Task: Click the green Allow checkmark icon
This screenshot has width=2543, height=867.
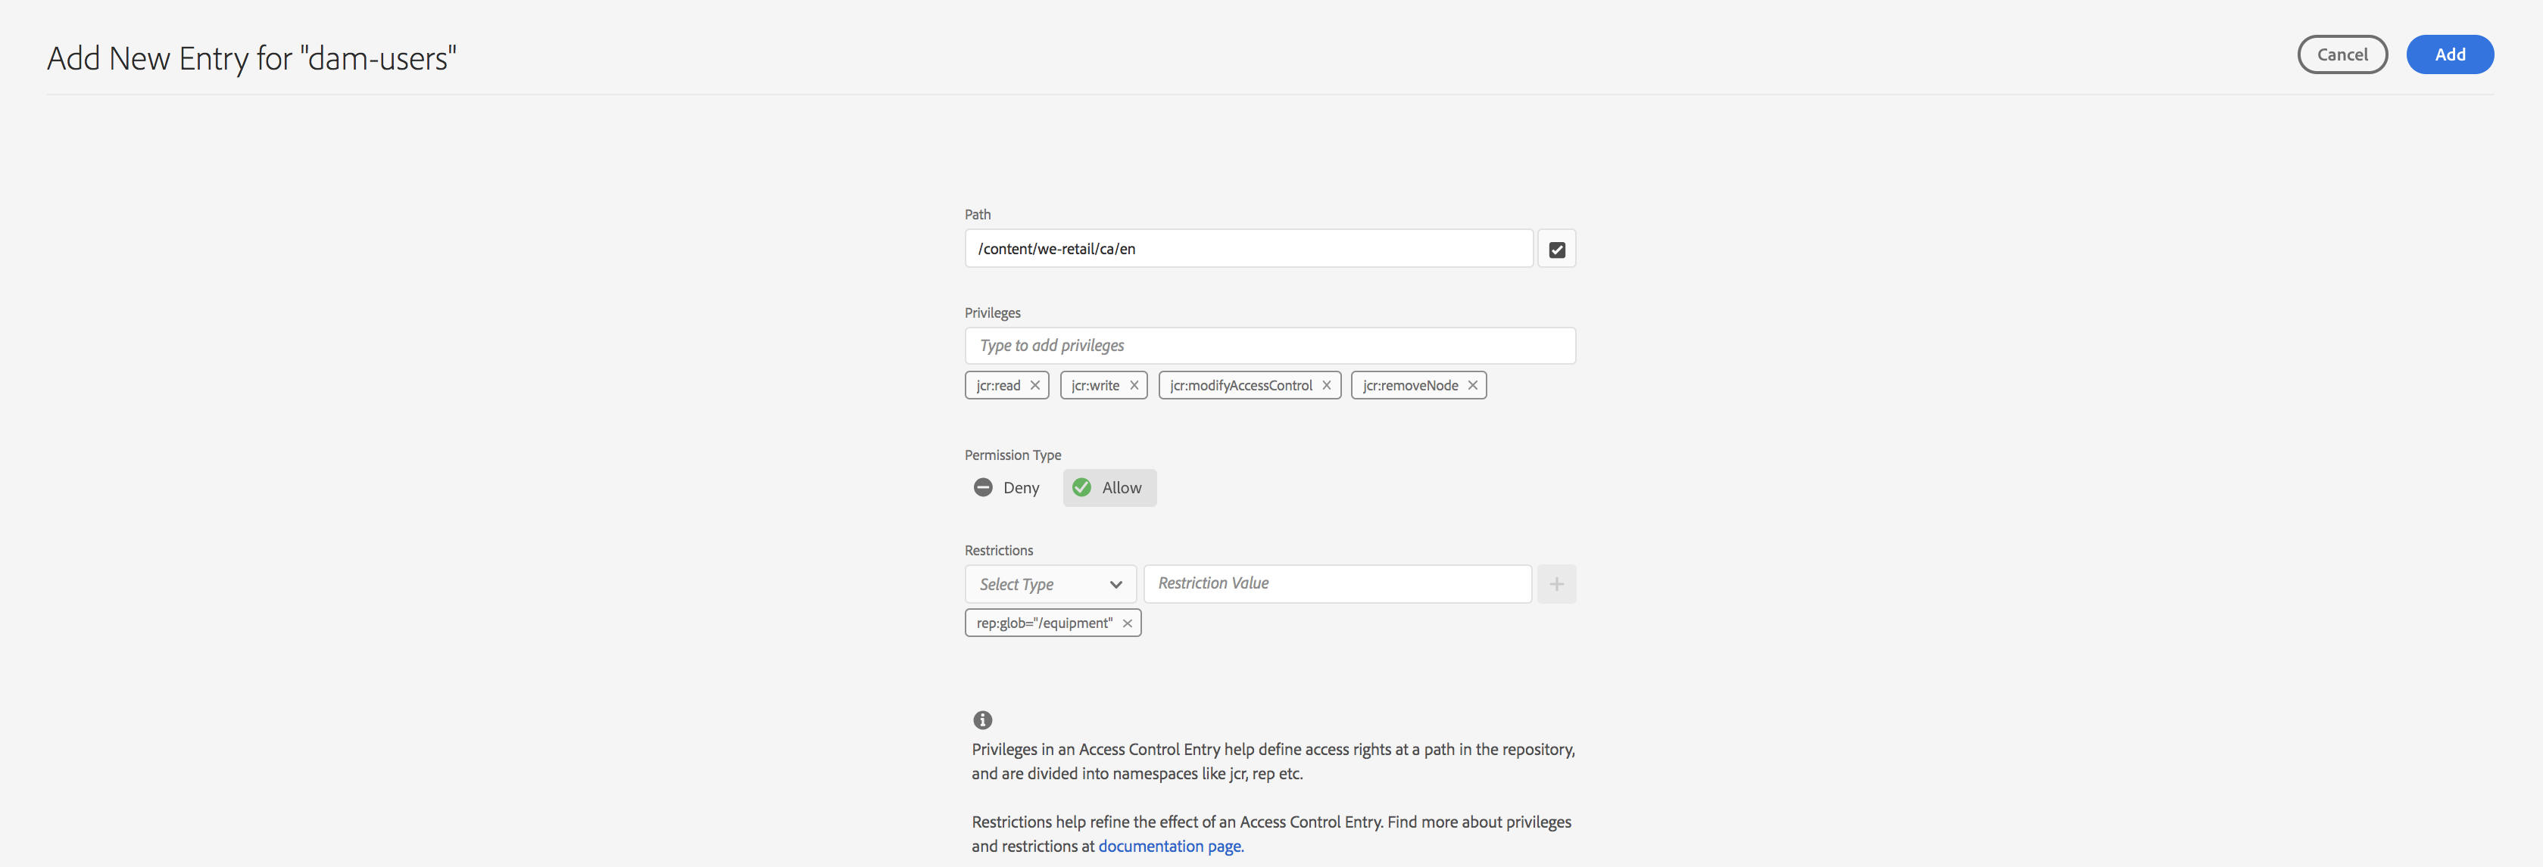Action: (x=1082, y=487)
